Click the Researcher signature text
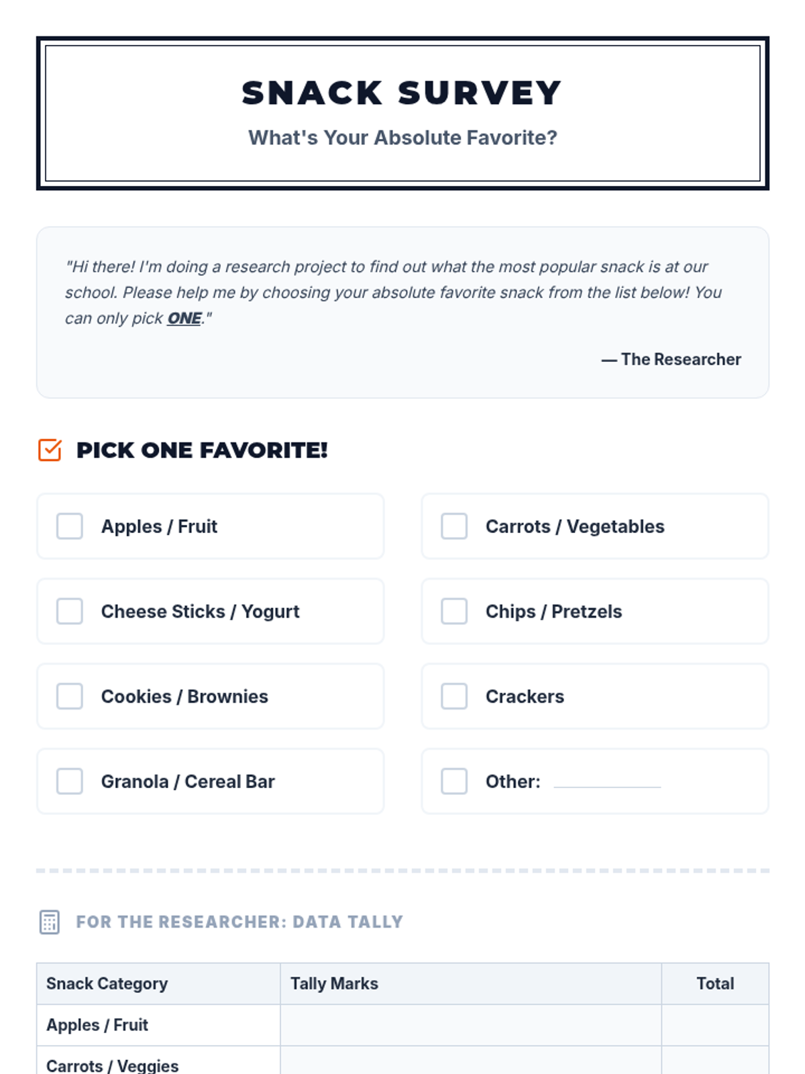Screen dimensions: 805x1074 coord(672,359)
